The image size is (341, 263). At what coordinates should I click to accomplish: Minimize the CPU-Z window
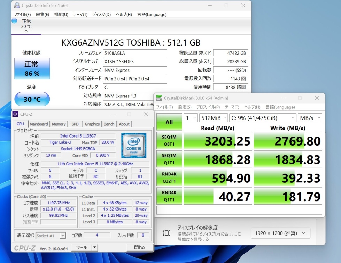click(113, 114)
